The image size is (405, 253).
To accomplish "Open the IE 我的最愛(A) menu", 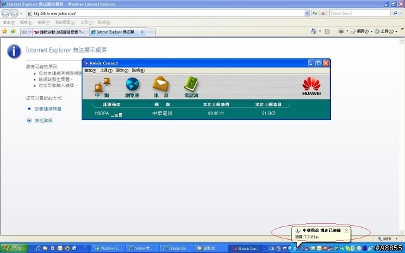I will pos(65,23).
